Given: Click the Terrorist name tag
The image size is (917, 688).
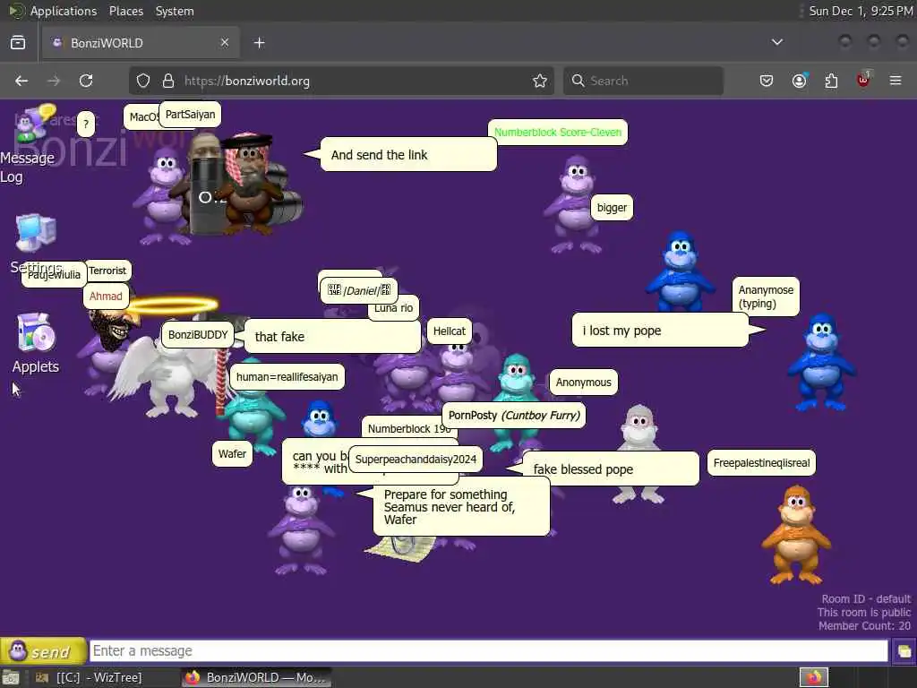Looking at the screenshot, I should pos(107,271).
